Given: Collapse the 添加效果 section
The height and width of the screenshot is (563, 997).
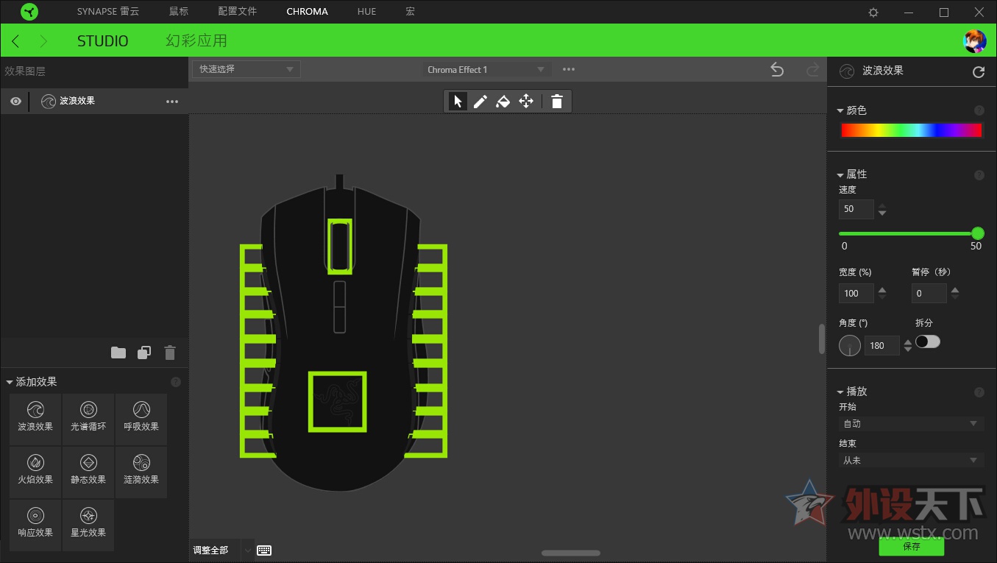Looking at the screenshot, I should coord(10,382).
